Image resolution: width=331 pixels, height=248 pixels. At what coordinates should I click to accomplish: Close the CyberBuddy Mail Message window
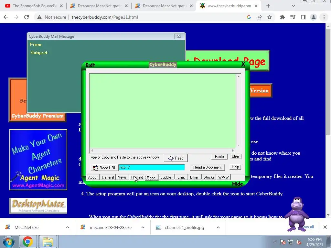pos(179,36)
